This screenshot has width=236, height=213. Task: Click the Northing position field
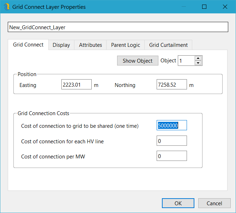click(x=171, y=84)
